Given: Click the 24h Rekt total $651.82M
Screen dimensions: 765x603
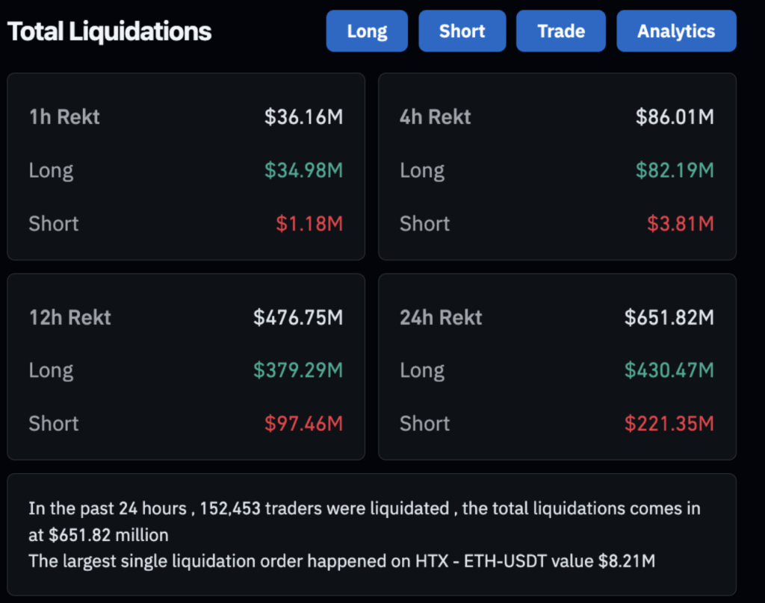Looking at the screenshot, I should point(669,317).
